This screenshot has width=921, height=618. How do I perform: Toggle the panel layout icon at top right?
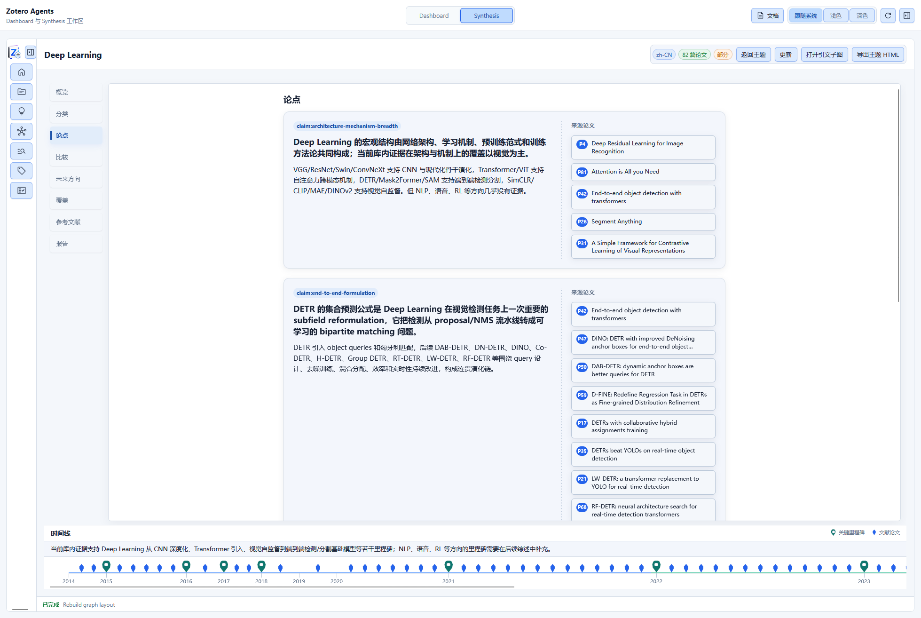tap(907, 16)
